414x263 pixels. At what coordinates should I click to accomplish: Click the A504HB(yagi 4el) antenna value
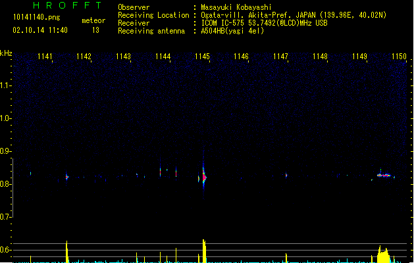tap(232, 31)
